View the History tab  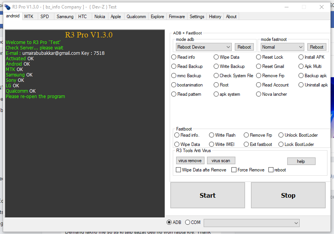[215, 17]
